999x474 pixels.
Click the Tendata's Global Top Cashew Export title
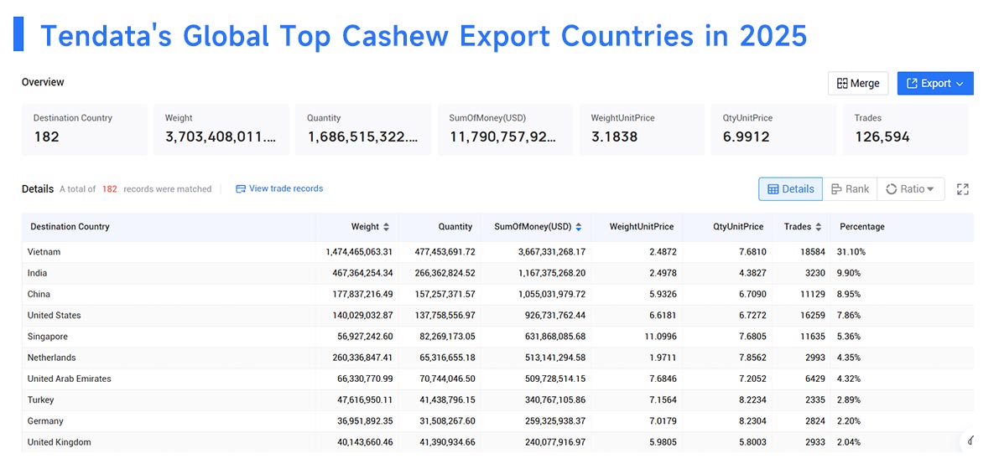(424, 36)
